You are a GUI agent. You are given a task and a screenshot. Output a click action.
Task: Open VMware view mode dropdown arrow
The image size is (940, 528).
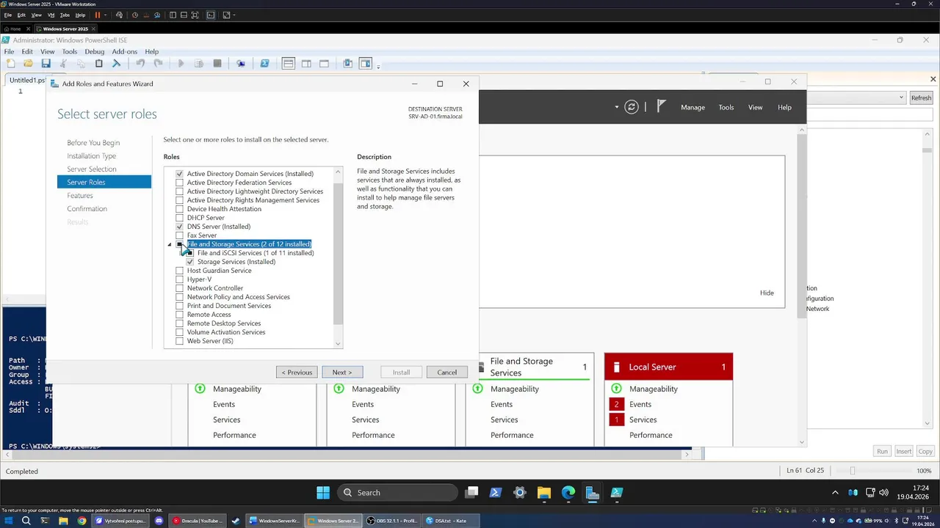(x=234, y=15)
